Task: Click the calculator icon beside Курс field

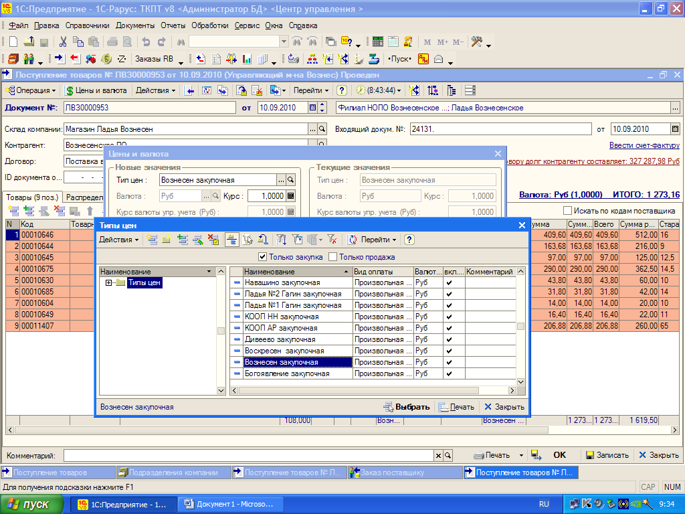Action: pos(290,196)
